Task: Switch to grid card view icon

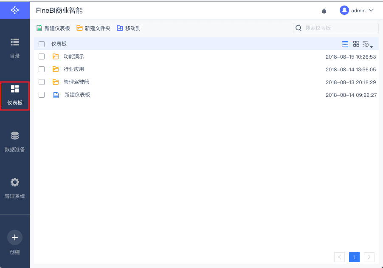Action: coord(356,44)
